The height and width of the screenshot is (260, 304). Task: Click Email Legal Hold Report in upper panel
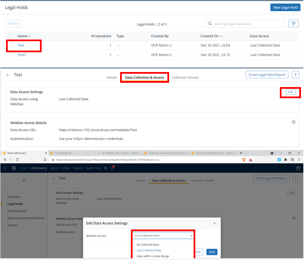267,75
